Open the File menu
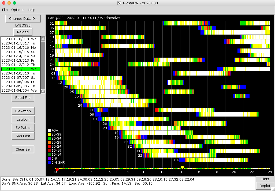 point(5,10)
